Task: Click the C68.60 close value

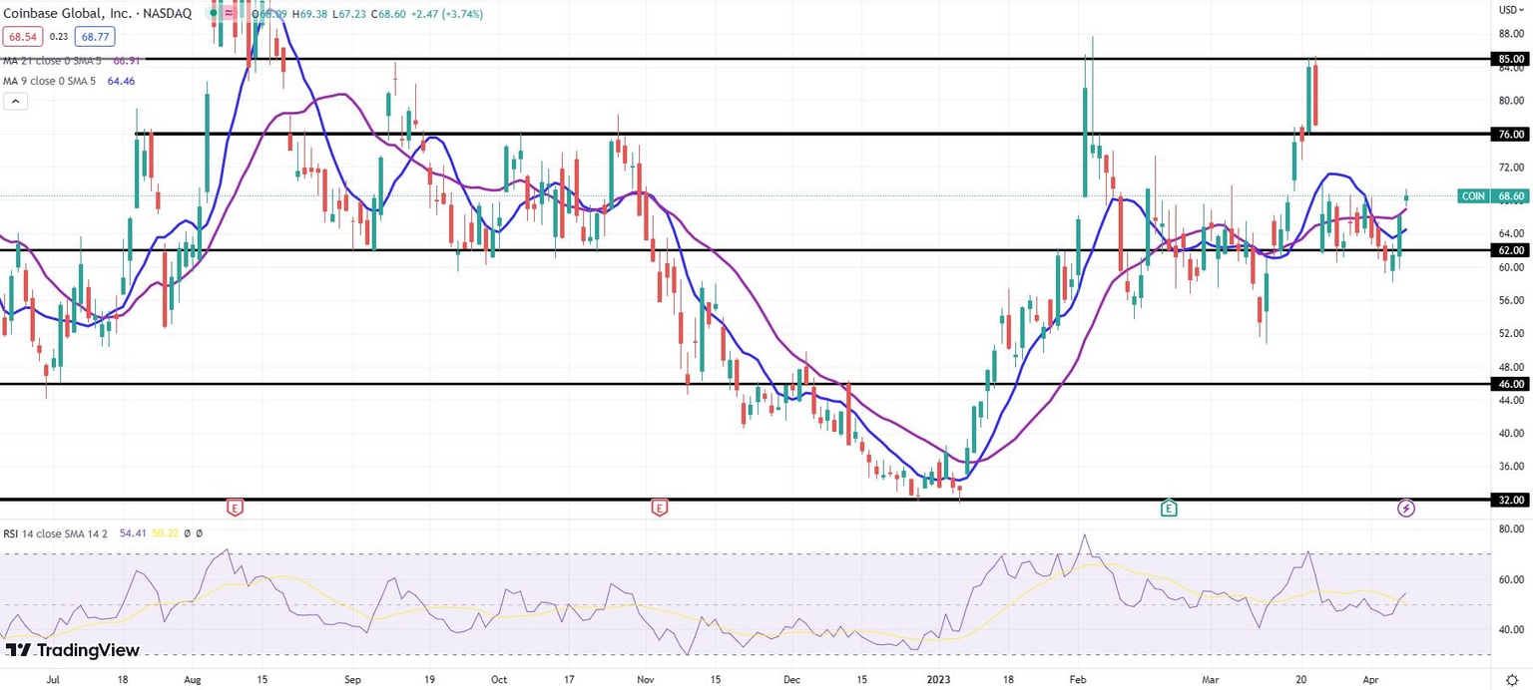Action: click(x=389, y=14)
